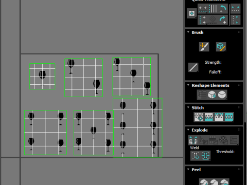The width and height of the screenshot is (247, 185).
Task: Click the Align Vertically in Place icon
Action: tap(213, 9)
